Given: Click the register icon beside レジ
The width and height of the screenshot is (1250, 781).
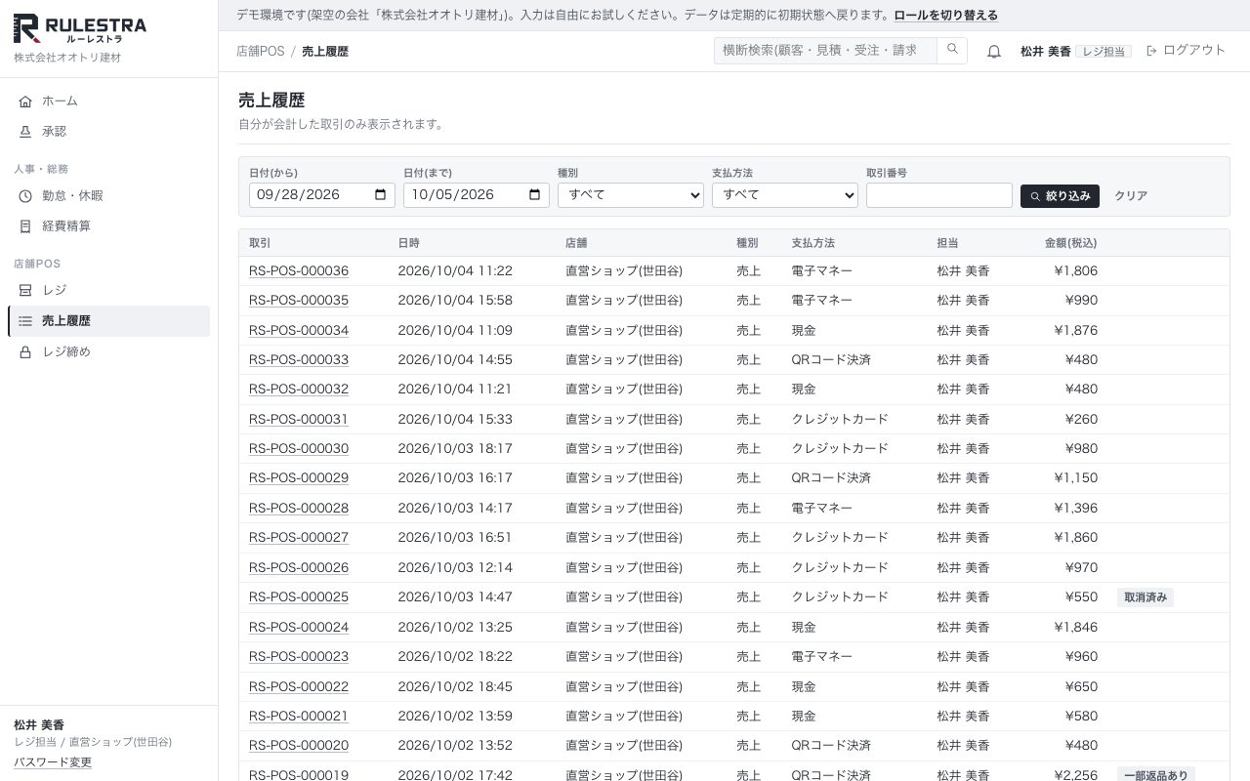Looking at the screenshot, I should (25, 291).
